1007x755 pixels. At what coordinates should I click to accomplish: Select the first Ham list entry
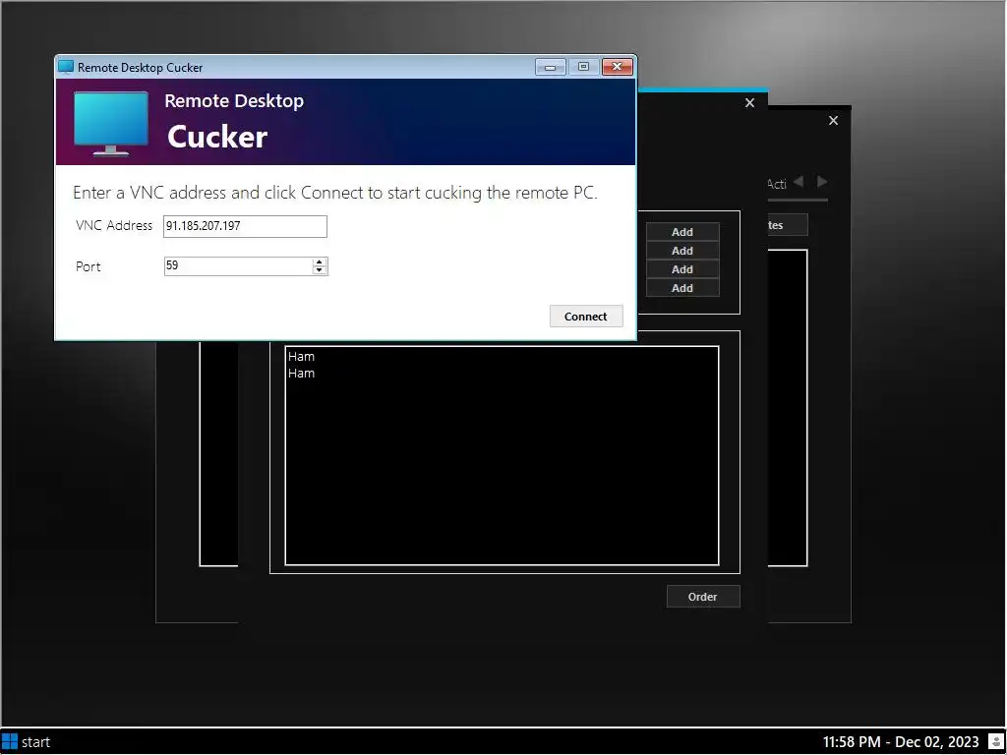[501, 356]
